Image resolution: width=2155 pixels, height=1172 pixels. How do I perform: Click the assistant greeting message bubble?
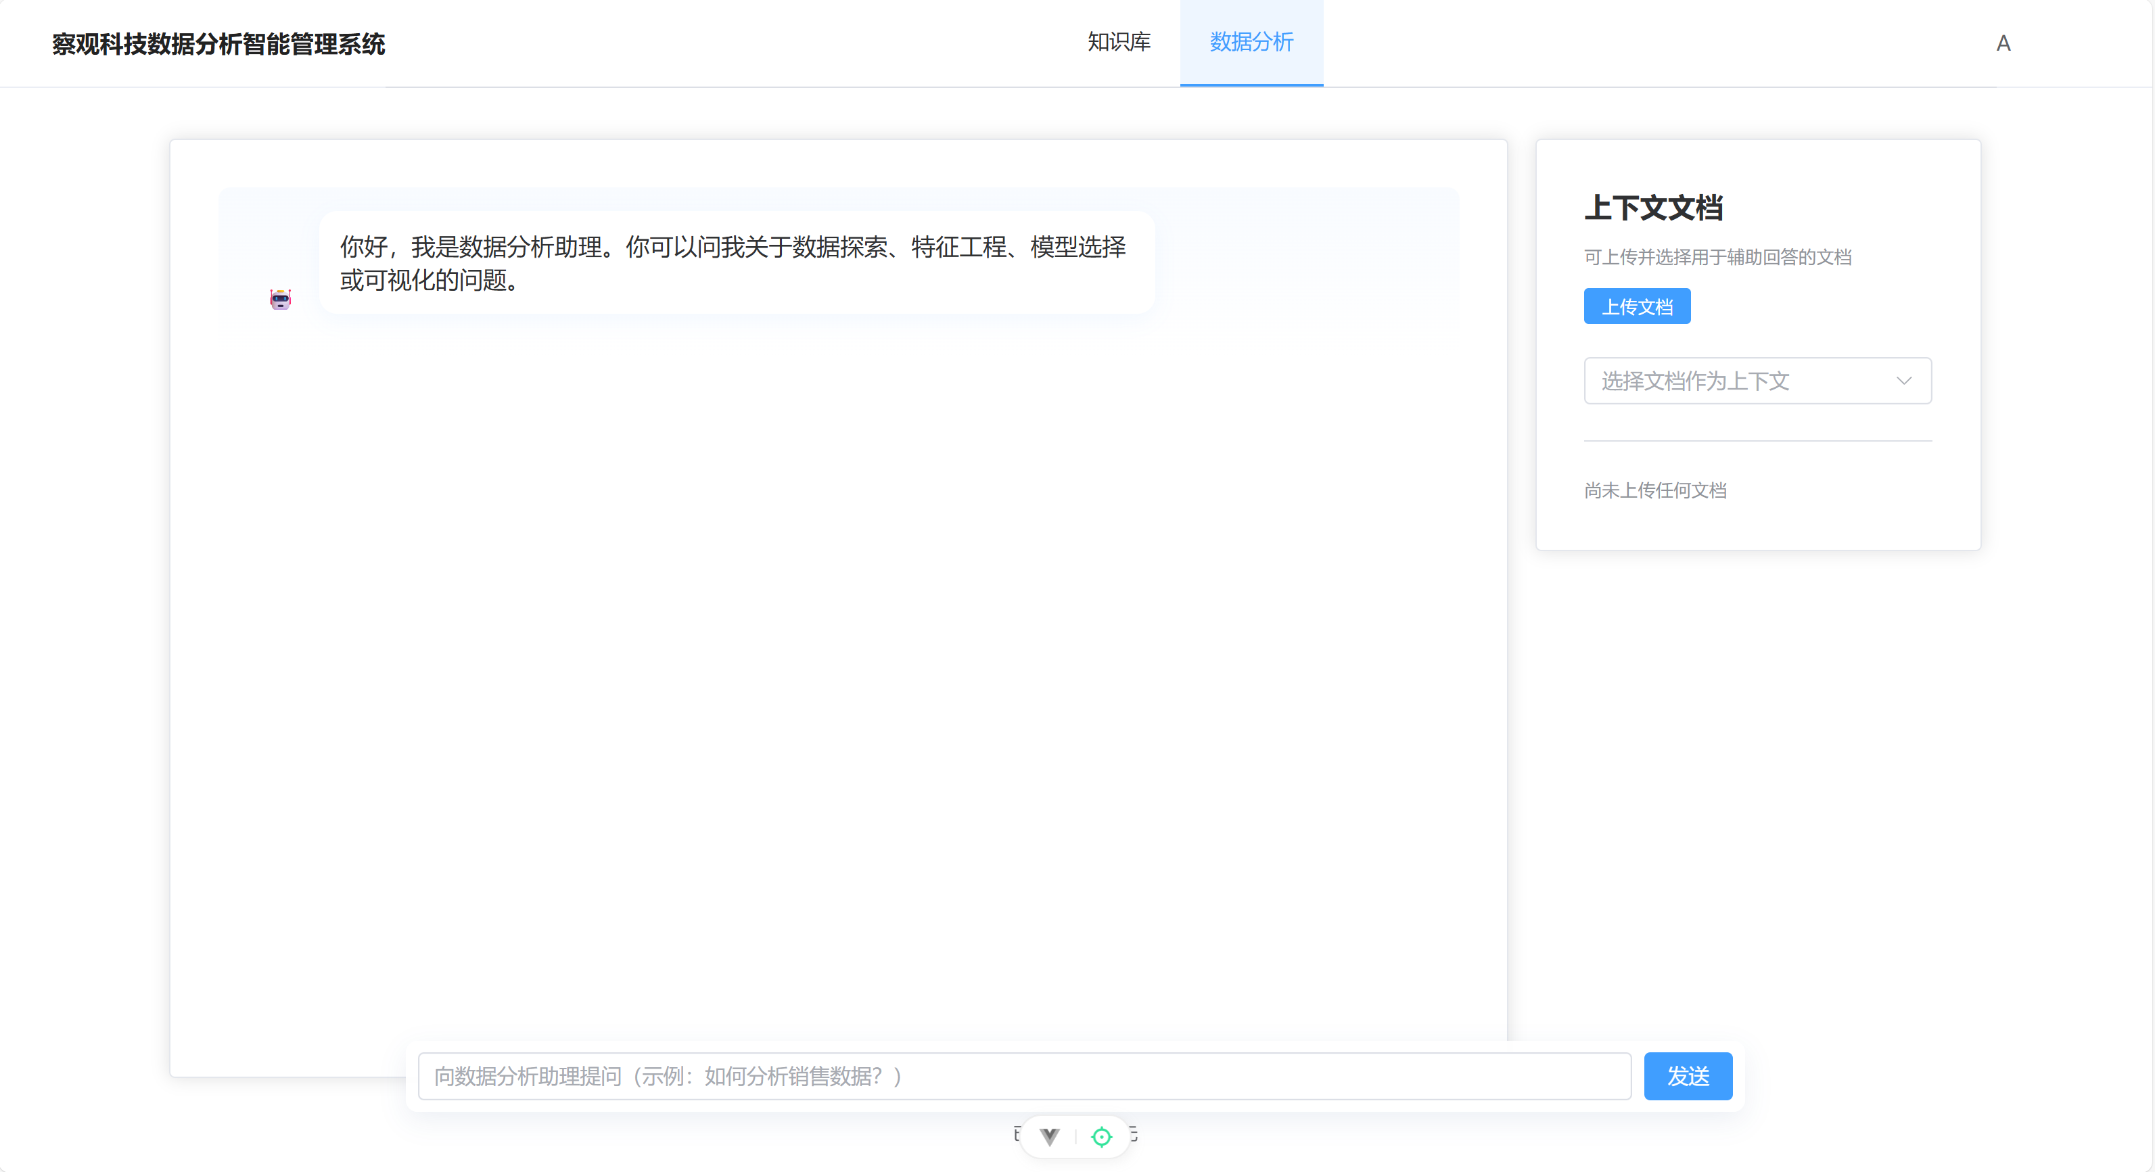click(x=737, y=262)
